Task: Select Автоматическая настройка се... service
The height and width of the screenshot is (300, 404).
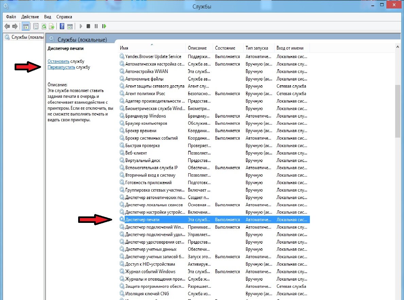Action: tap(214, 64)
